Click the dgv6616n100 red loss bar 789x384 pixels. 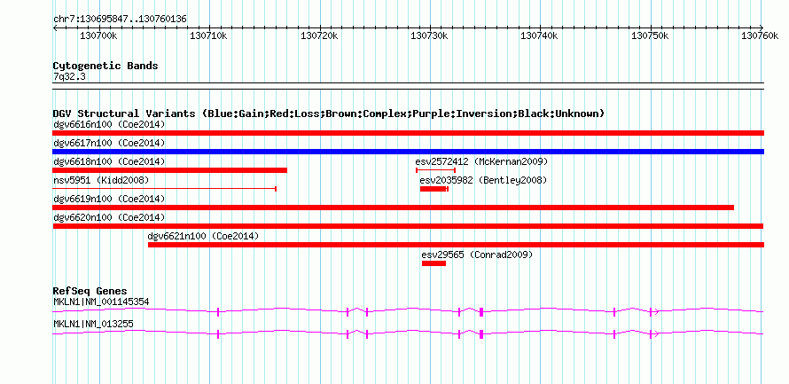[408, 133]
